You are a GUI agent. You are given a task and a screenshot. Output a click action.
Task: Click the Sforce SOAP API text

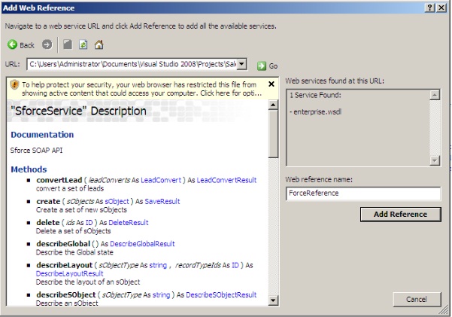(36, 151)
